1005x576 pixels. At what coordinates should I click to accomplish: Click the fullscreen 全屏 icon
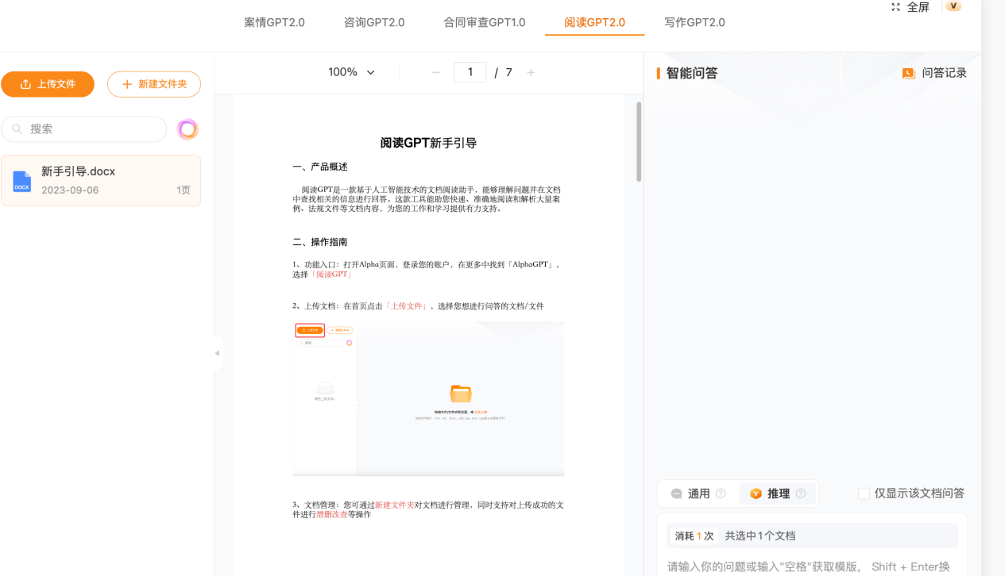(x=896, y=7)
